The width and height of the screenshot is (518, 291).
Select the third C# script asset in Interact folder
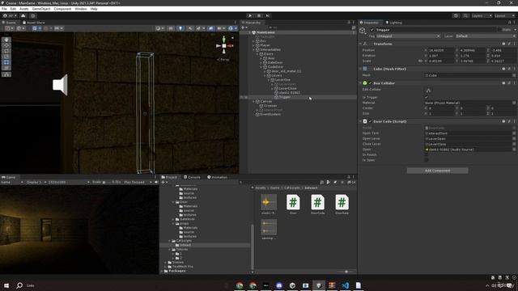(x=342, y=203)
